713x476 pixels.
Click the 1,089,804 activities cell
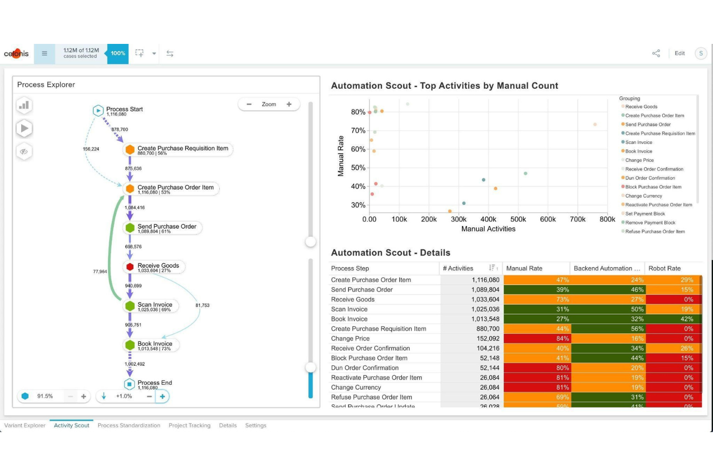pos(471,290)
